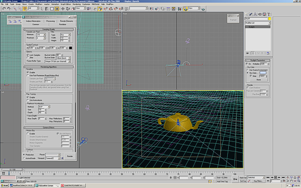Toggle the Ray Tracing Enable checkbox
This screenshot has width=301, height=188.
(28, 97)
